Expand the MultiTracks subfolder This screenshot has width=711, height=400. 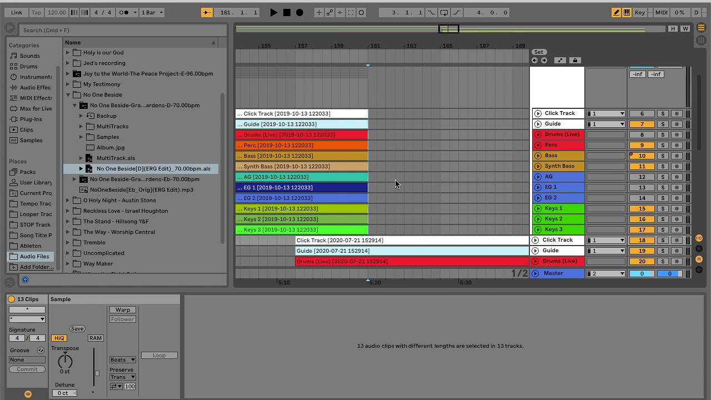pyautogui.click(x=81, y=126)
